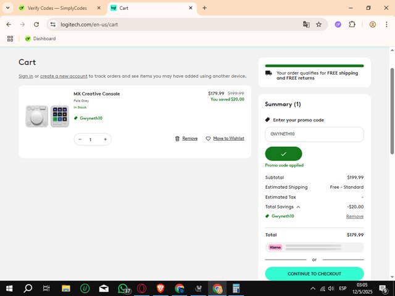This screenshot has height=296, width=395.
Task: Click the page vertical scrollbar
Action: click(392, 111)
